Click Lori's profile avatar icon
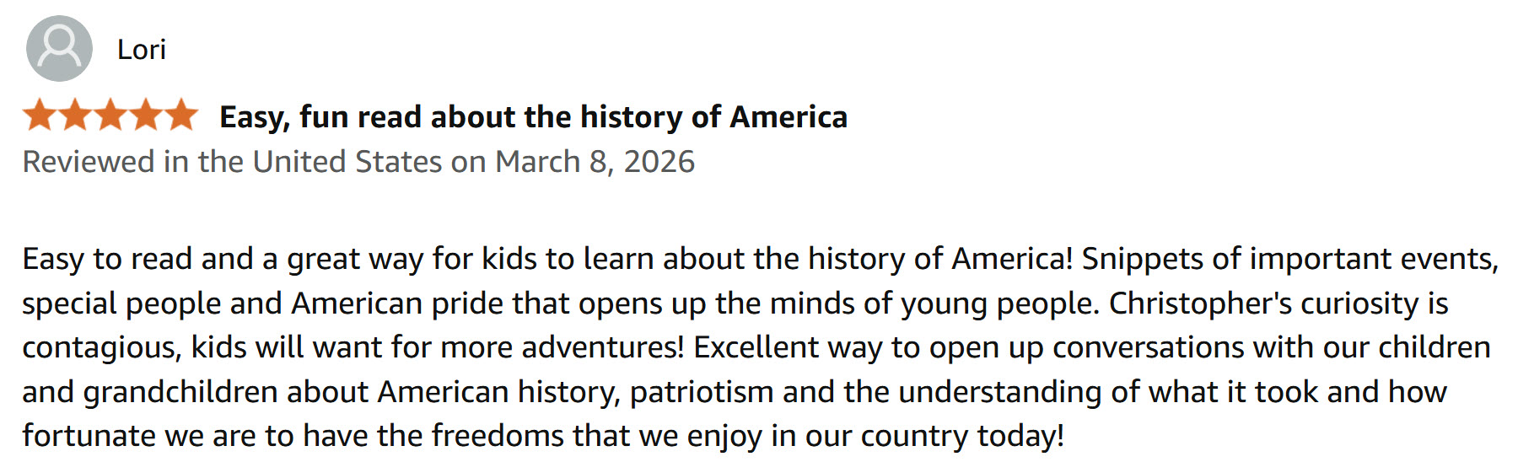Screen dimensions: 1518x462 [59, 49]
